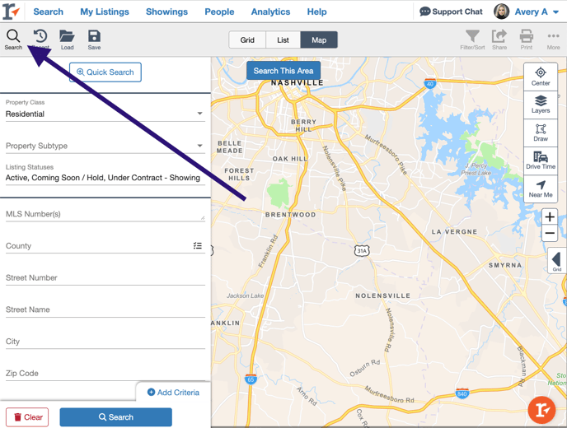Open the Filter/Sort funnel icon

[472, 39]
